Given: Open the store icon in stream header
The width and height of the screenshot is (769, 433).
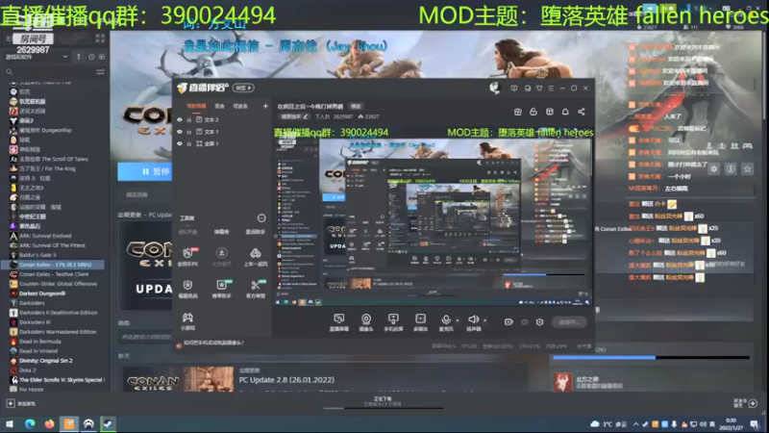Looking at the screenshot, I should pos(517,112).
